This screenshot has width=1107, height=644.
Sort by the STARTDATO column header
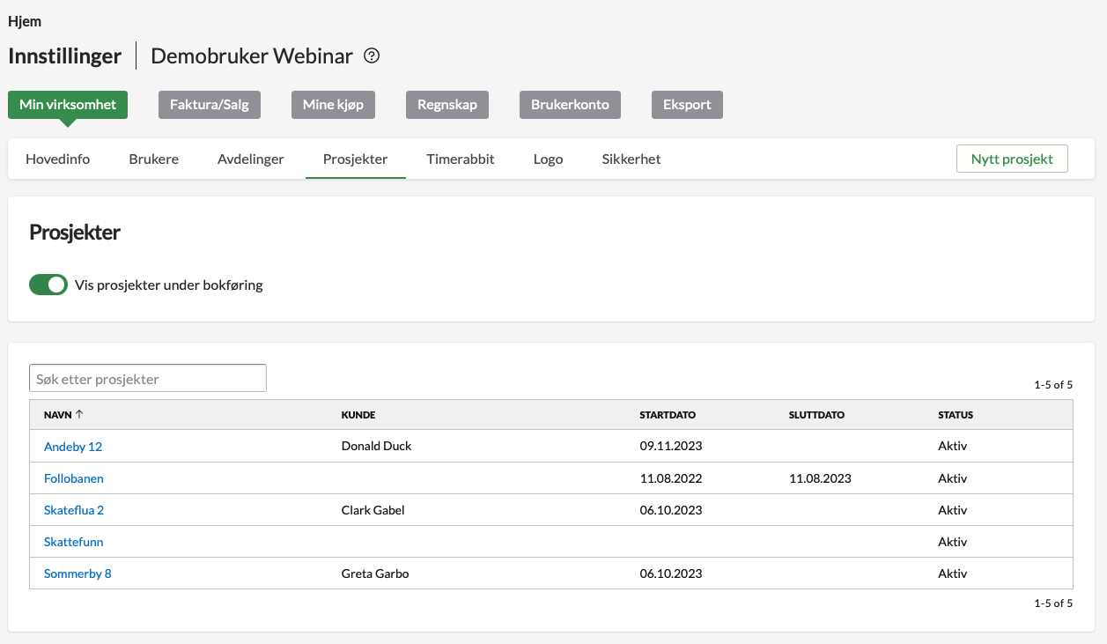coord(668,415)
